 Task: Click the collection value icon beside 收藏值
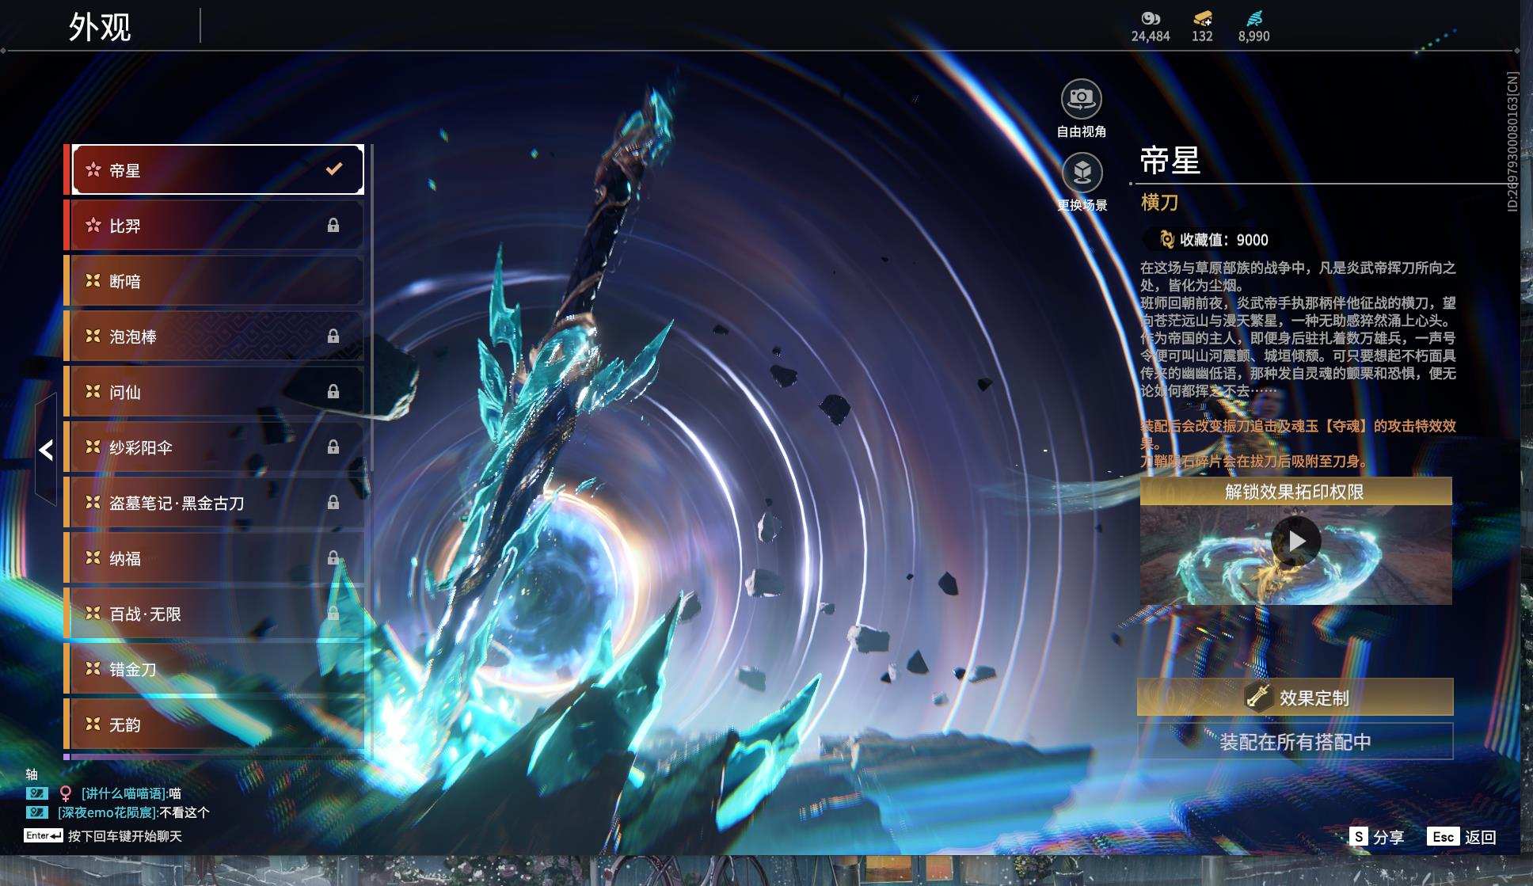point(1166,239)
